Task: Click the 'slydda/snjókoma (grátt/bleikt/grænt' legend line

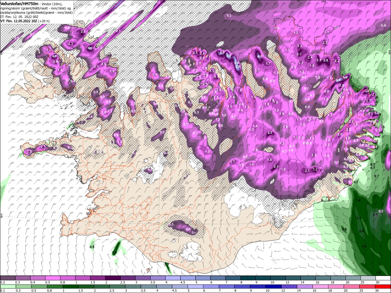Action: coord(36,13)
